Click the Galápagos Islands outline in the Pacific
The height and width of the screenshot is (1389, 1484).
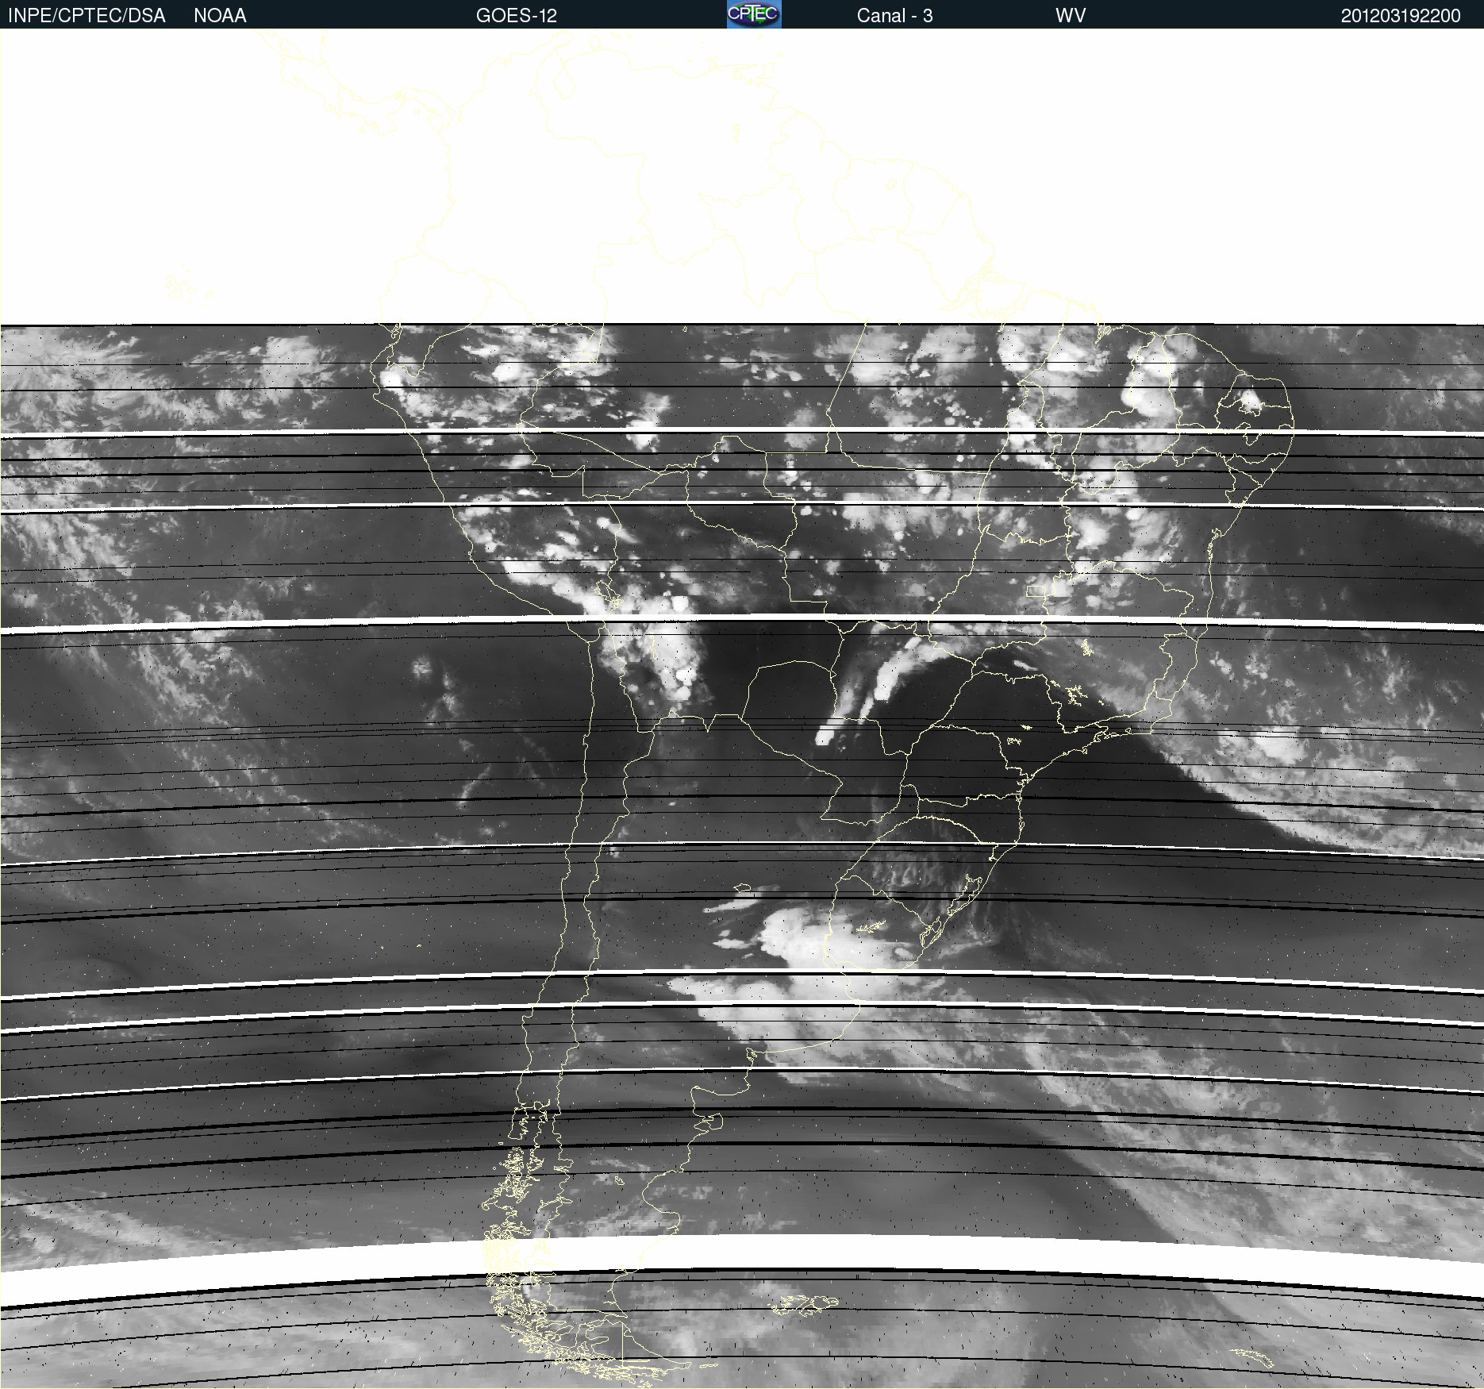coord(184,287)
